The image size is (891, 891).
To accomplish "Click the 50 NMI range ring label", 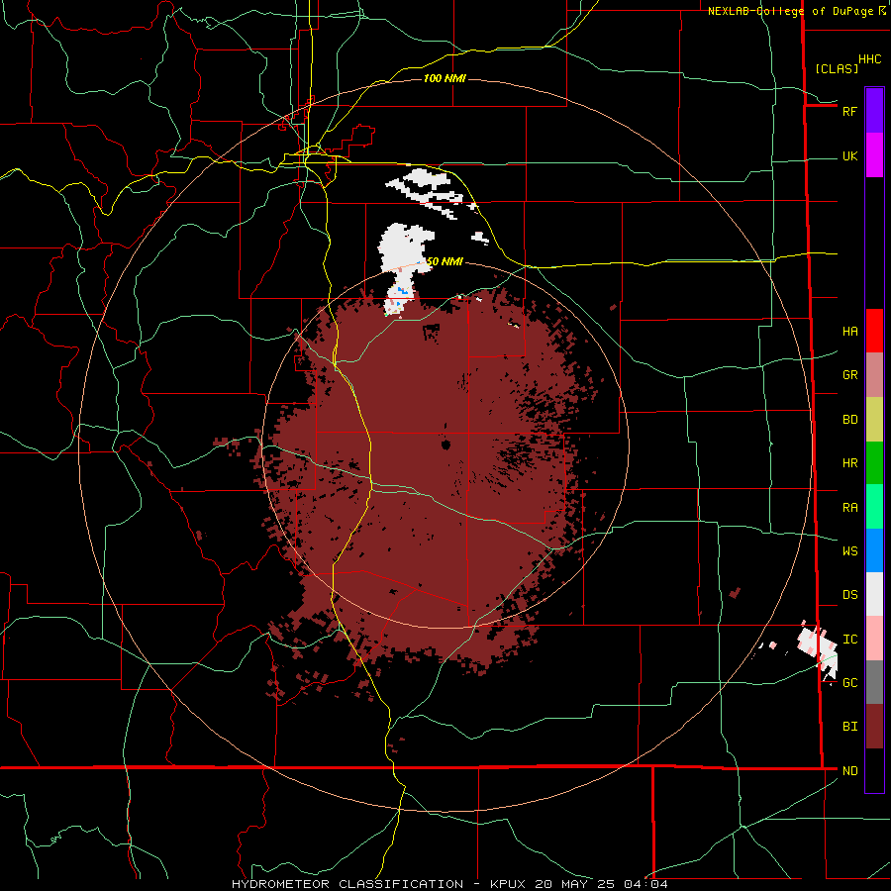I will tap(445, 261).
